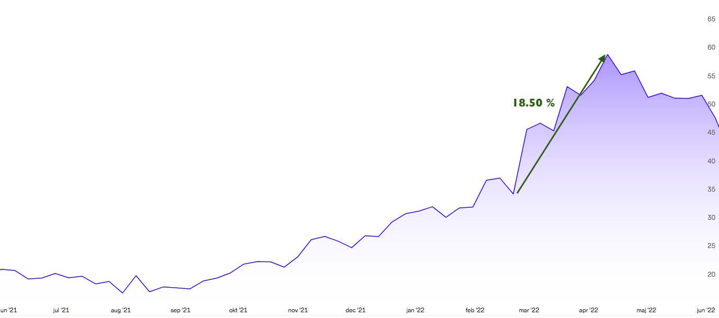Click the chart peak near 59
The image size is (719, 318).
click(607, 55)
